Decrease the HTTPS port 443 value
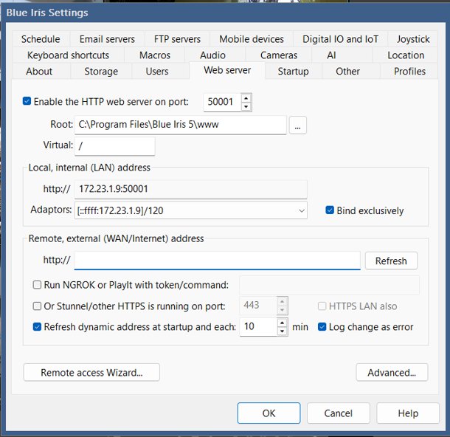 [282, 310]
